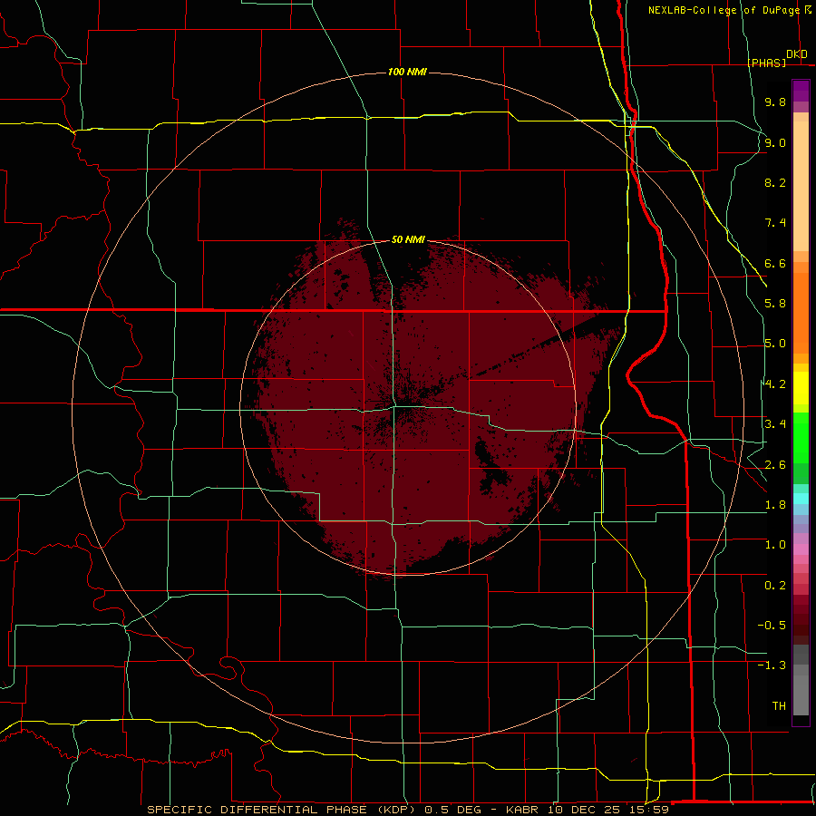Click the purple top segment of the color bar

point(801,91)
